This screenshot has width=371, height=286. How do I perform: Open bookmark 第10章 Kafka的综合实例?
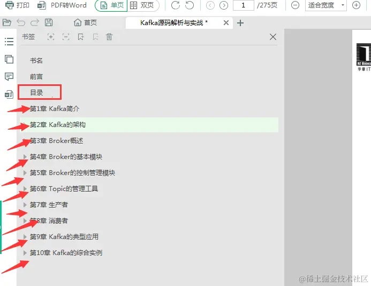pos(66,253)
